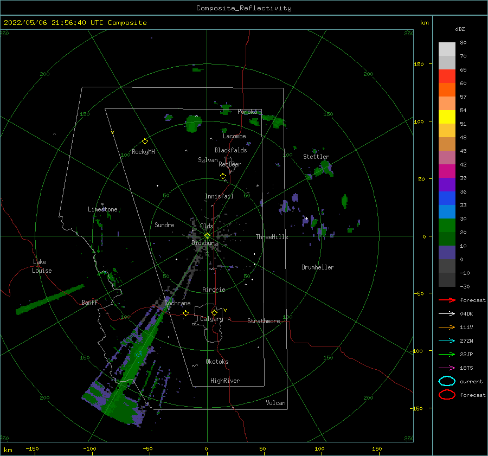Pick the purple swatch between 39 and 36
488x456 pixels.
447,184
